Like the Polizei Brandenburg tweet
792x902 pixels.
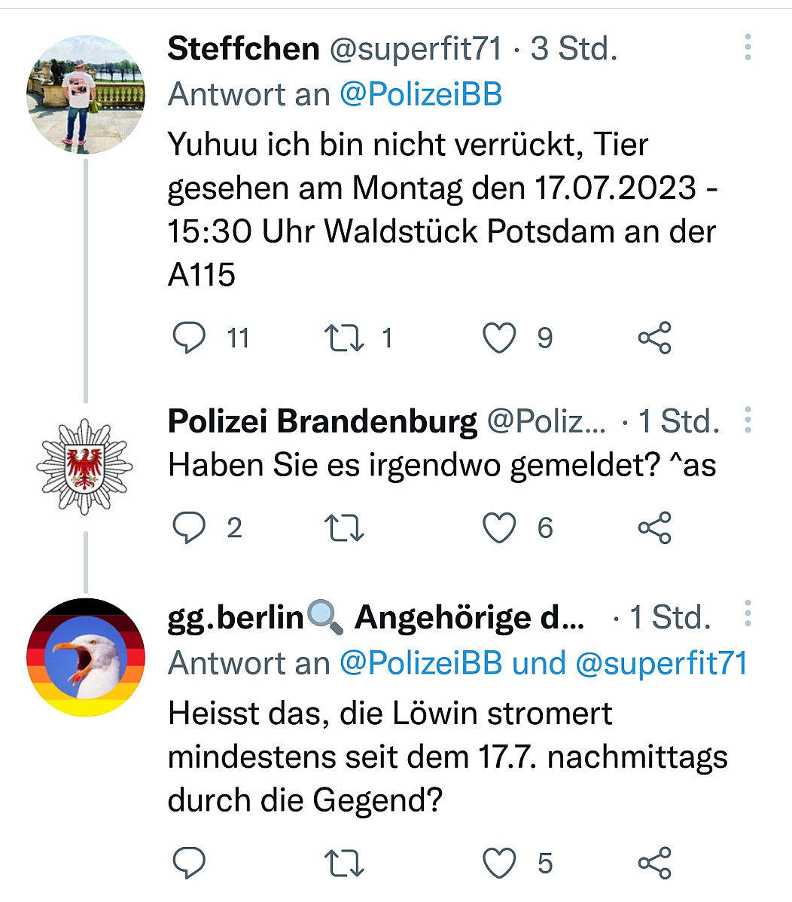pos(499,527)
